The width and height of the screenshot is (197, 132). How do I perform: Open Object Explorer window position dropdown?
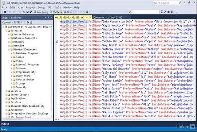(45, 17)
